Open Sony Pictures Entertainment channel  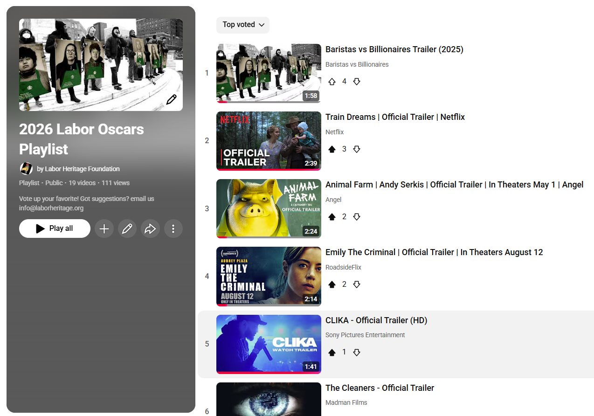[x=365, y=335]
